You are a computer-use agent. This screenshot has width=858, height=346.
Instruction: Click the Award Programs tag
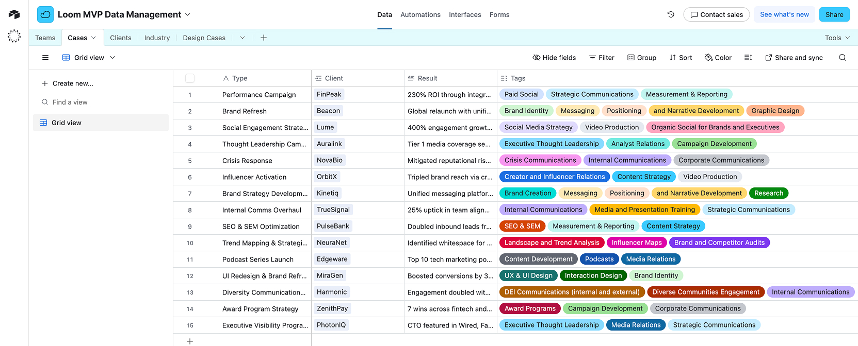point(530,308)
